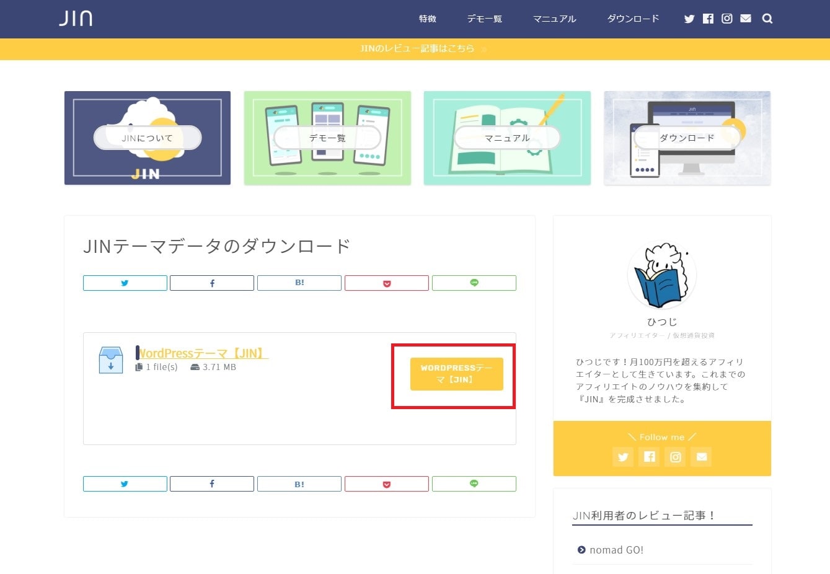Open mail icon in Follow me panel
The width and height of the screenshot is (830, 574).
pyautogui.click(x=702, y=457)
